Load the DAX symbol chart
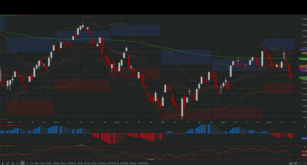 coord(36,163)
